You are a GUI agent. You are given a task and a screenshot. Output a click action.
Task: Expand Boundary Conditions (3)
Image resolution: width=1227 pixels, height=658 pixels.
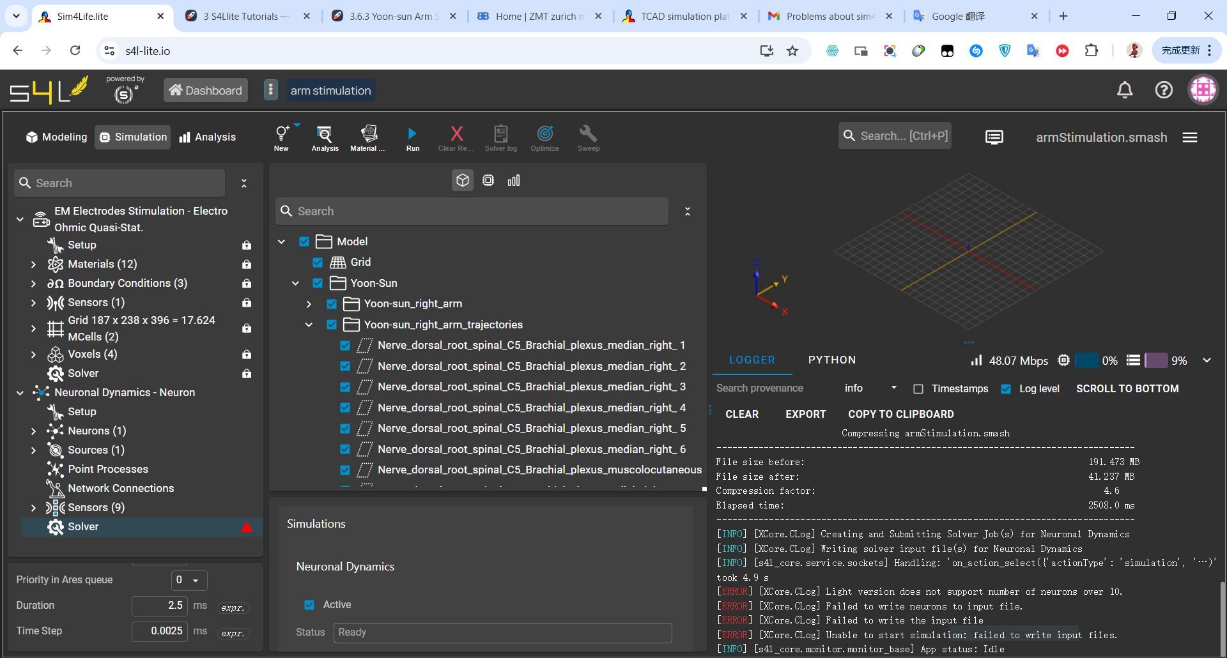[x=33, y=284]
